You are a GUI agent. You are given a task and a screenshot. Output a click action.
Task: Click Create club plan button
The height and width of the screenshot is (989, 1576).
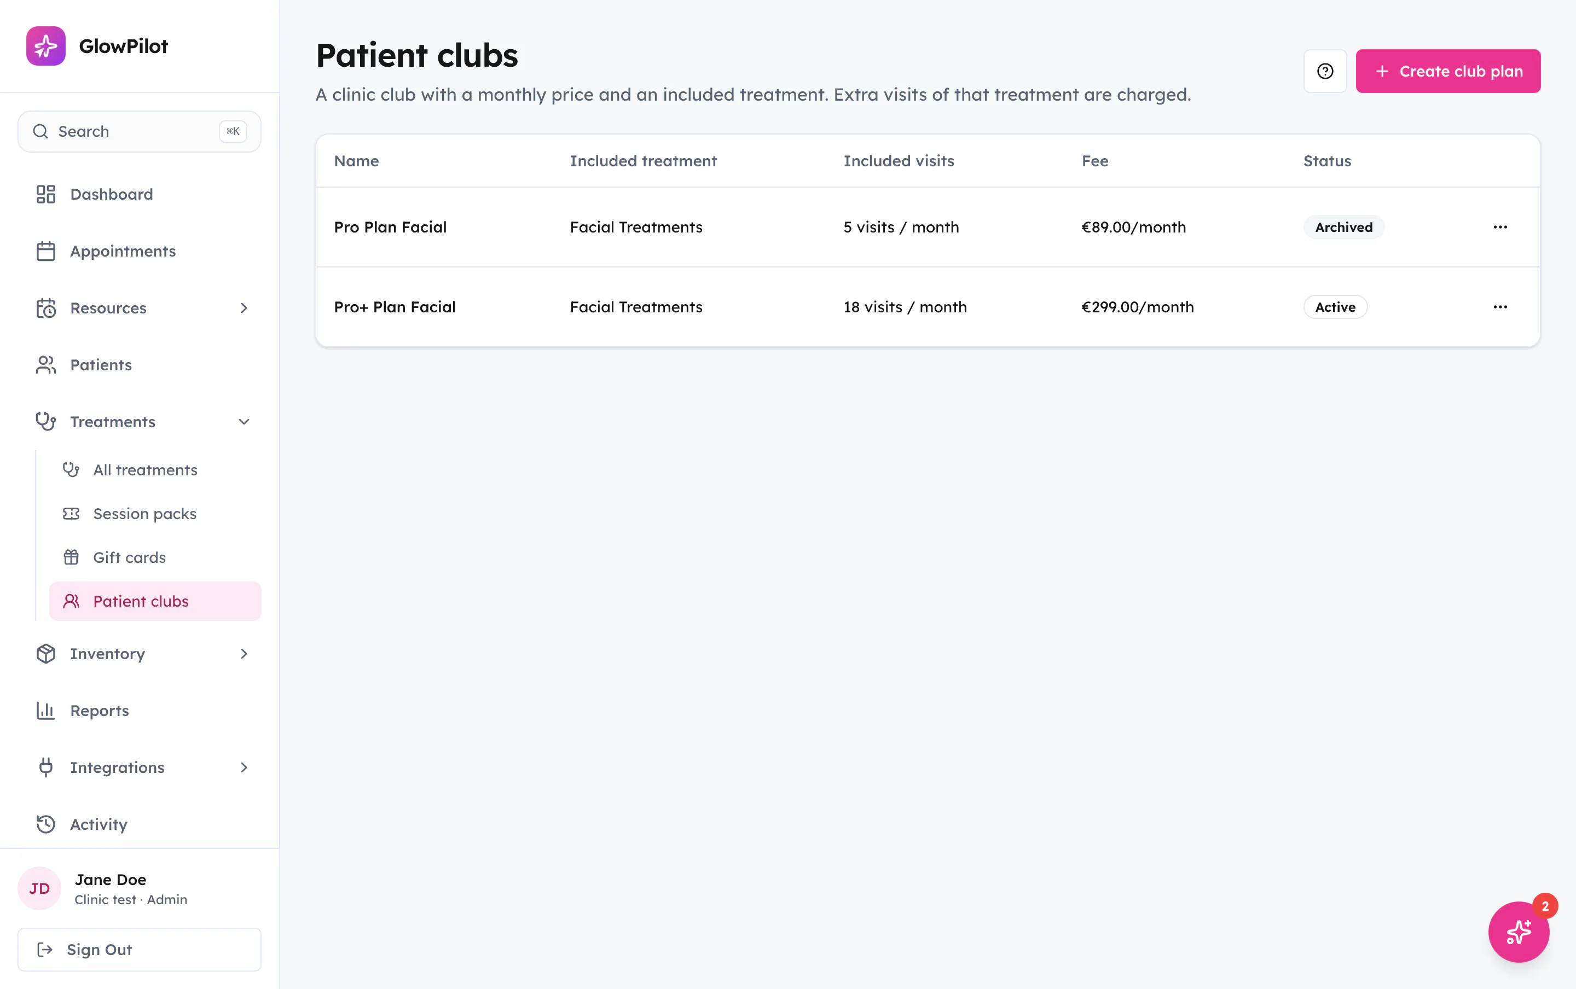[x=1448, y=71]
